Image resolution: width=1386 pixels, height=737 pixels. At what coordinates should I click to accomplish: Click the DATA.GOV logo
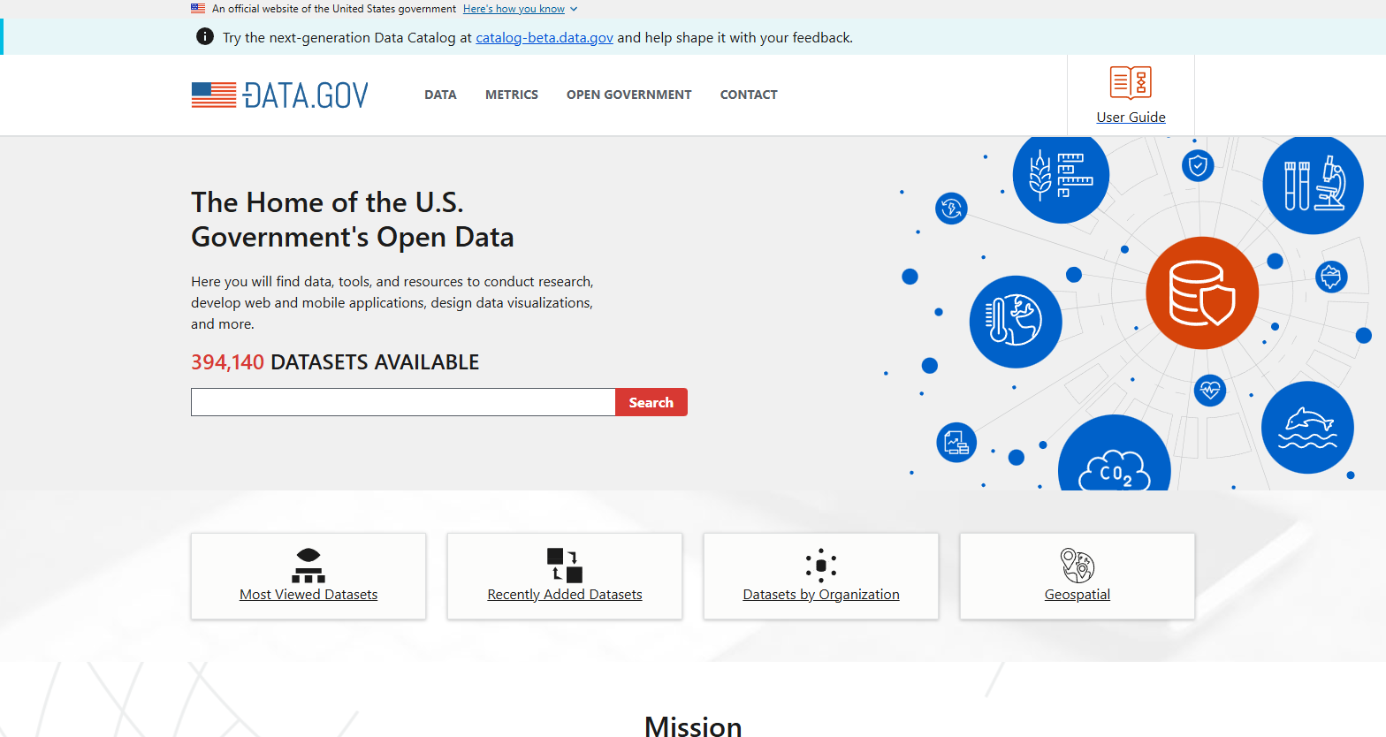click(x=280, y=95)
